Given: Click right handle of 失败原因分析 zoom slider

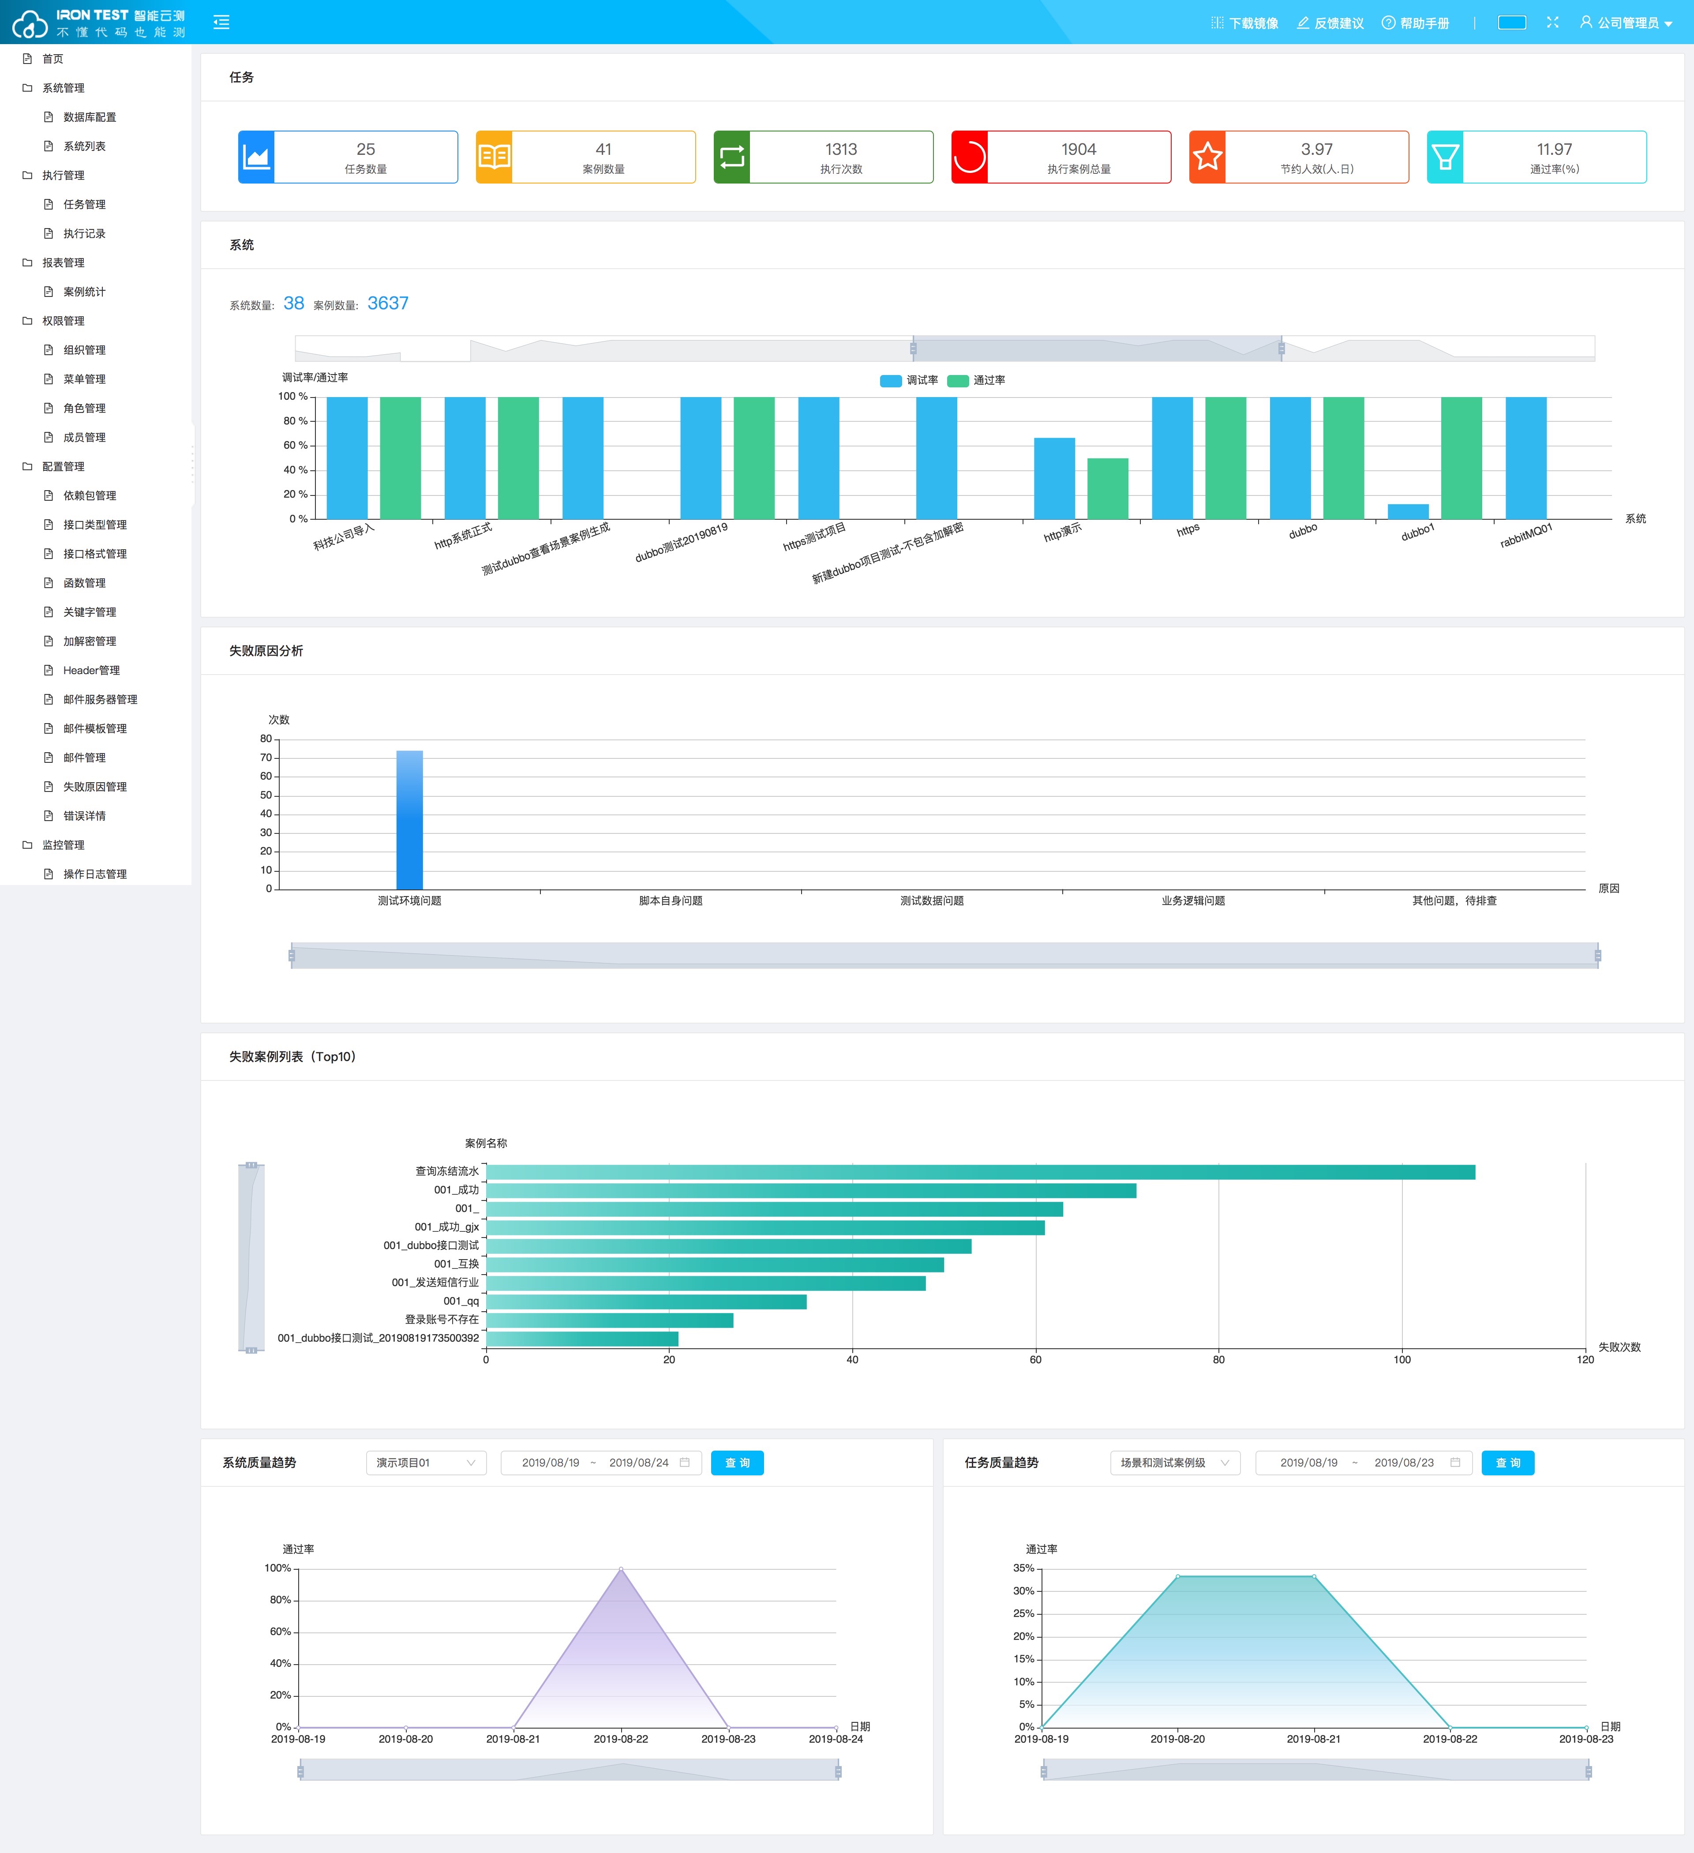Looking at the screenshot, I should [x=1597, y=956].
